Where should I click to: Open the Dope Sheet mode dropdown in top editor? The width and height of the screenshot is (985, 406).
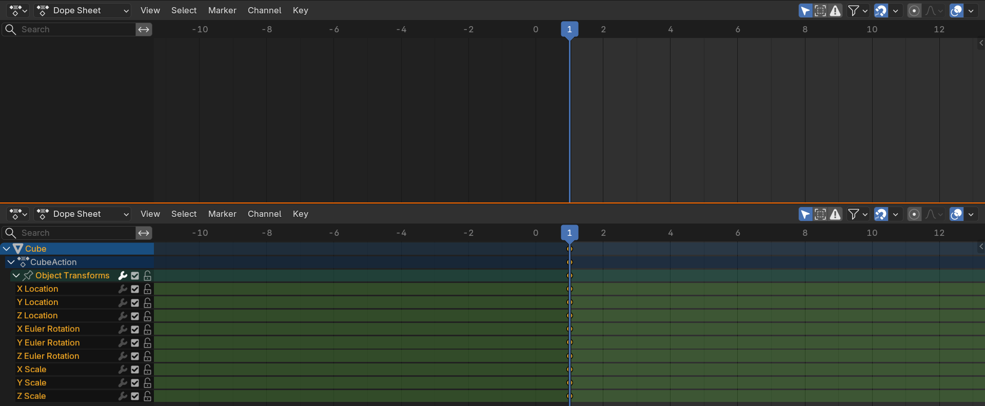coord(83,10)
